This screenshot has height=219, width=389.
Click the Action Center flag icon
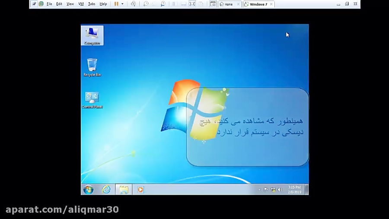point(266,190)
